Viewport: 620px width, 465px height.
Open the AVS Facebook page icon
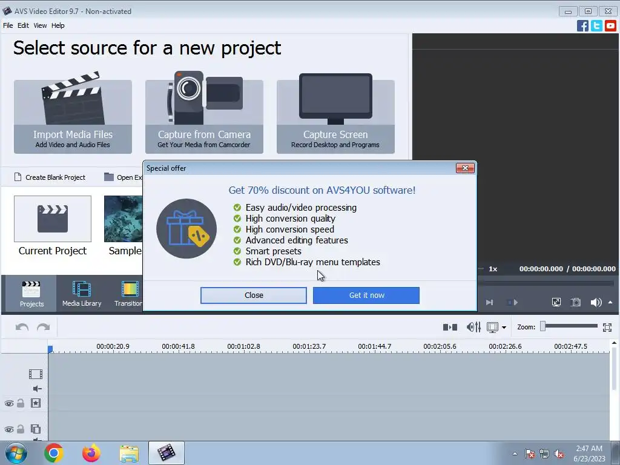tap(582, 25)
